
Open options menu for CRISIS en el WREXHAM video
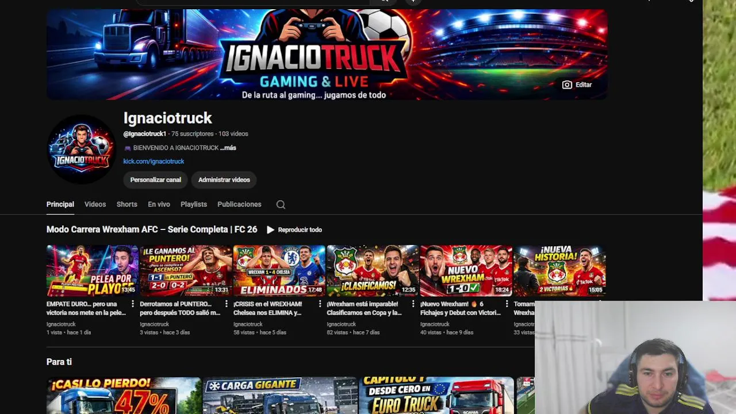pyautogui.click(x=320, y=304)
